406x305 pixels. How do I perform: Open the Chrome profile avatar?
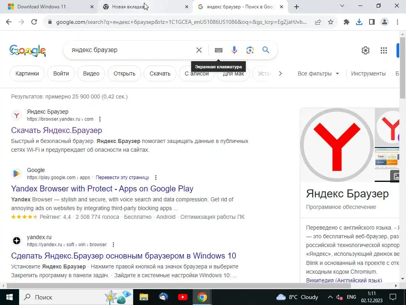click(385, 22)
